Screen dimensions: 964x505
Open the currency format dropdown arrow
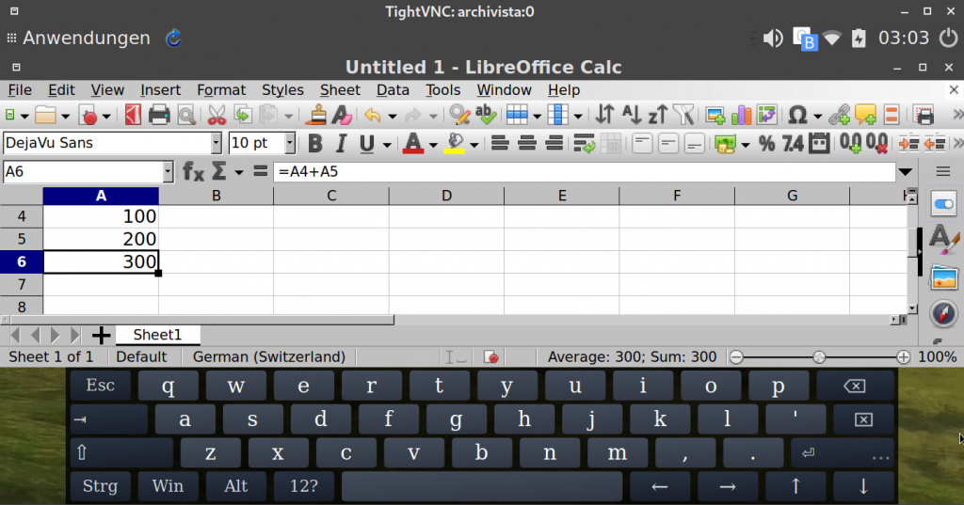point(746,145)
